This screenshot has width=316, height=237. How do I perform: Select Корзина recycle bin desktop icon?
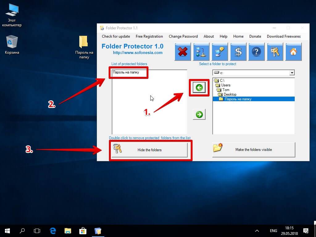click(12, 45)
